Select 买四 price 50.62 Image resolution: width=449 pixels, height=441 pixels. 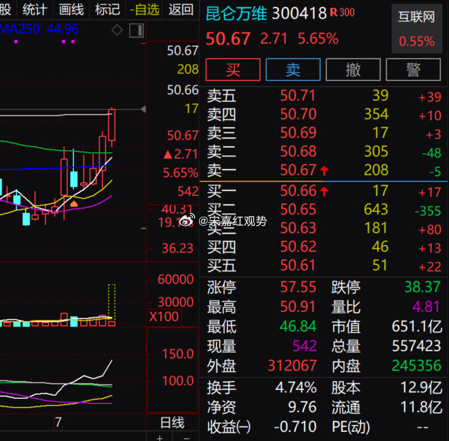click(298, 246)
